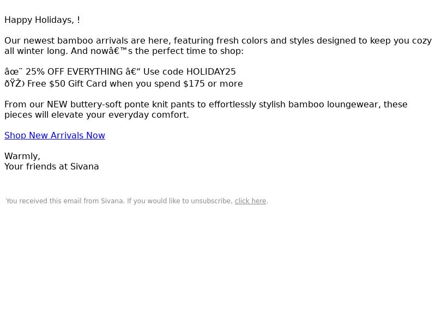Click the '$175 or more' text
The image size is (436, 327).
pos(213,84)
